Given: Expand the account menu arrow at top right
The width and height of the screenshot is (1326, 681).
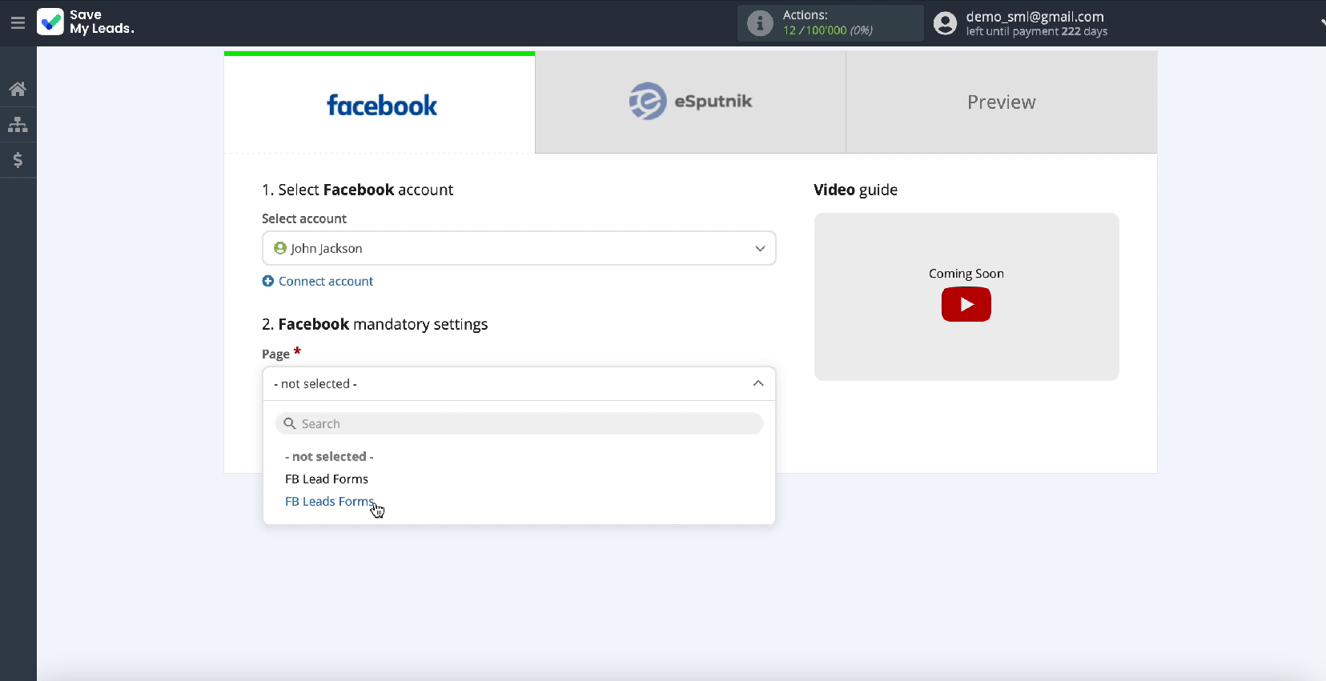Looking at the screenshot, I should pos(1323,23).
